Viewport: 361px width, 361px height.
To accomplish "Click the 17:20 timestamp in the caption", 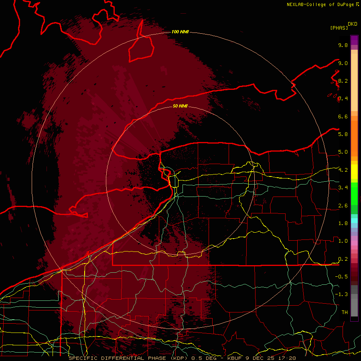I will 288,358.
